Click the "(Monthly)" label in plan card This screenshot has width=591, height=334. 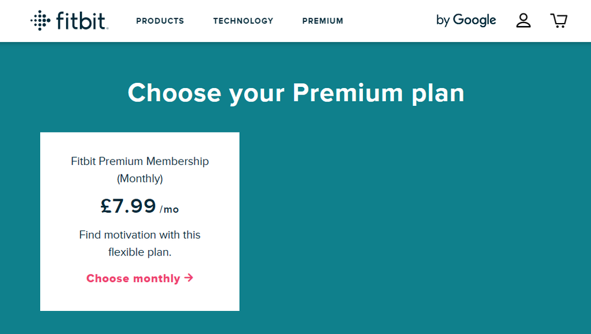click(x=139, y=178)
